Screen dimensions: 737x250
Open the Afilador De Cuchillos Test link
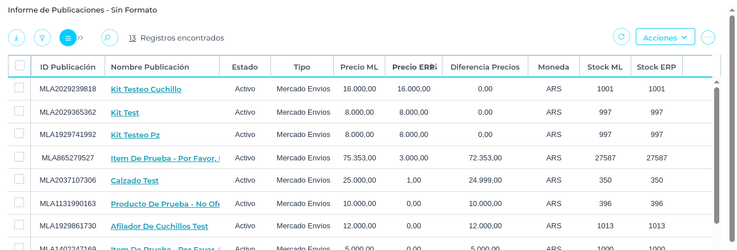click(159, 227)
